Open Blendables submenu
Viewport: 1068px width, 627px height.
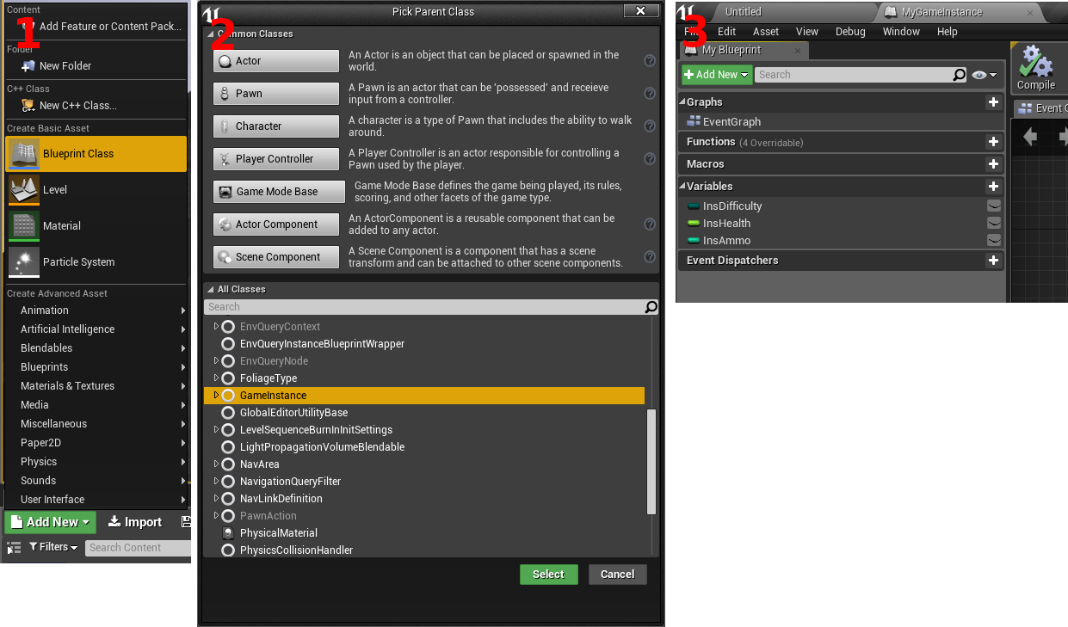(96, 348)
